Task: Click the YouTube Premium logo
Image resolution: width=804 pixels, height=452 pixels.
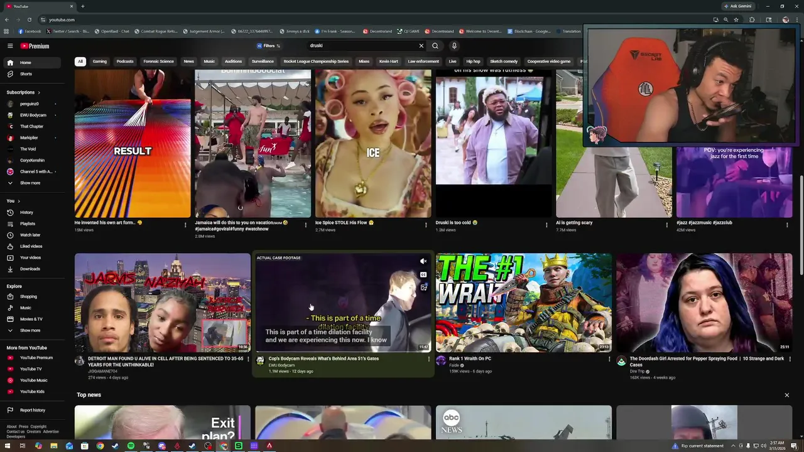Action: pyautogui.click(x=35, y=46)
